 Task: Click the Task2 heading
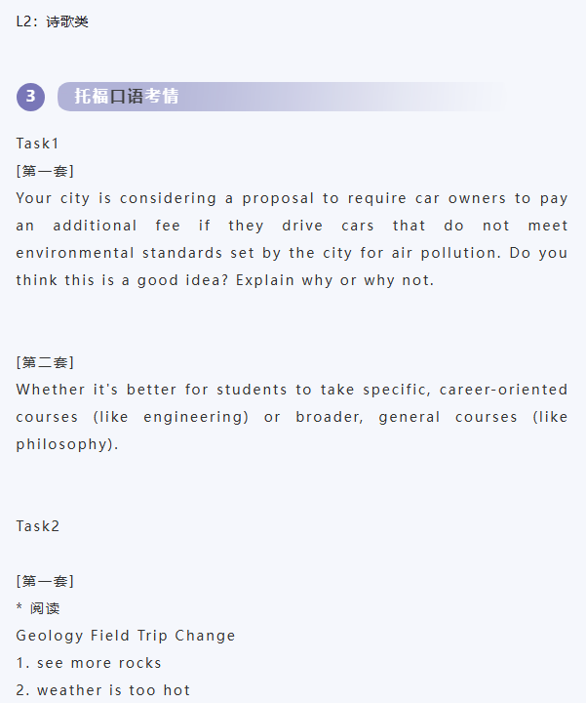[38, 526]
